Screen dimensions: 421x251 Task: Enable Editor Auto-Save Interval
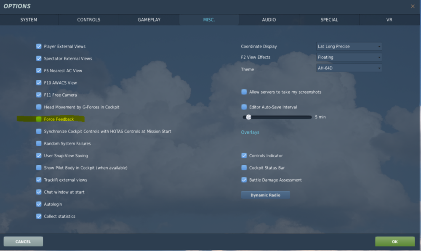click(x=244, y=107)
